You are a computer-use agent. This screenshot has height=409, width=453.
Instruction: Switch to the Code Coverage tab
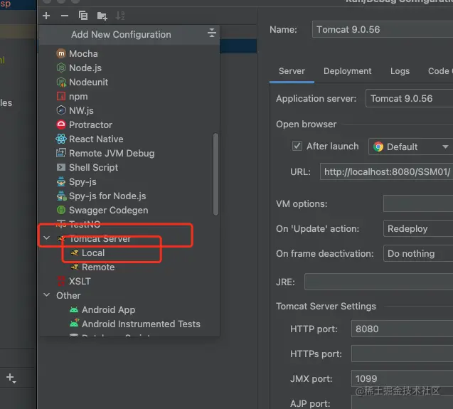(440, 71)
